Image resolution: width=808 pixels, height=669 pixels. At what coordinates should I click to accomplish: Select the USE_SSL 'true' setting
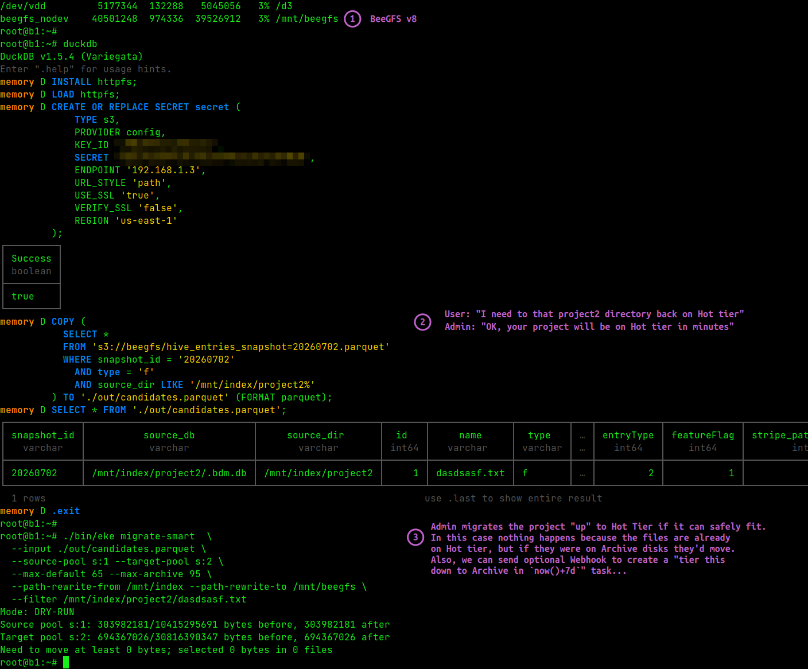point(118,196)
